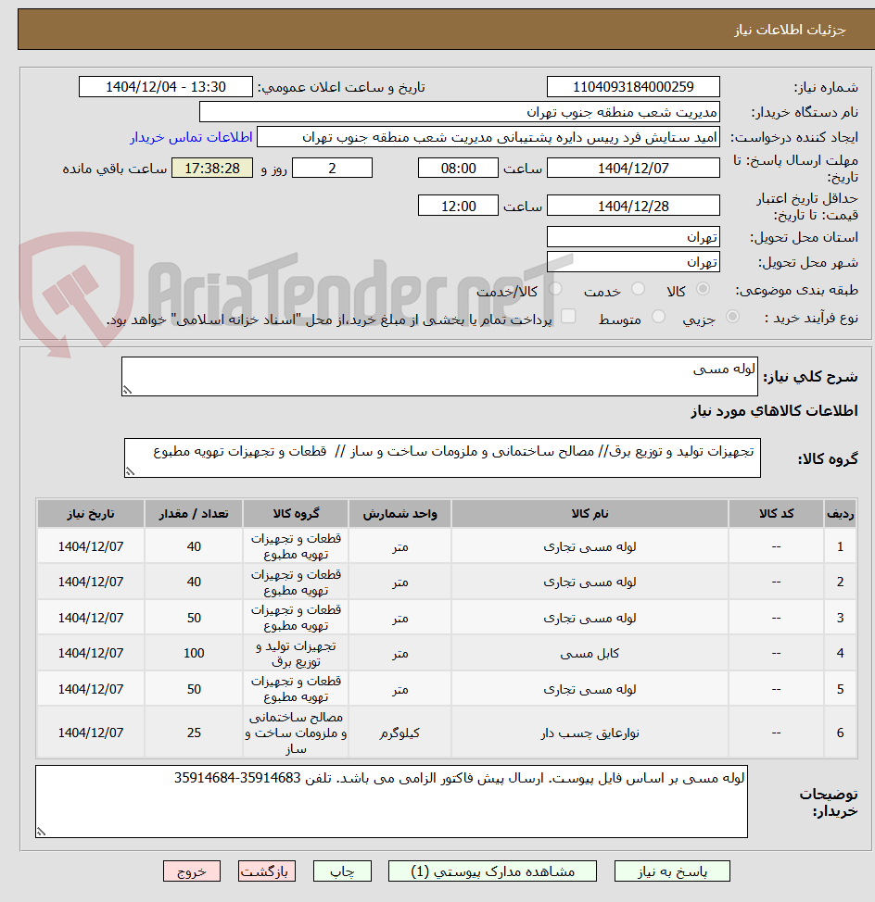875x902 pixels.
Task: Click the شرح کلی نیاز text area
Action: [439, 376]
